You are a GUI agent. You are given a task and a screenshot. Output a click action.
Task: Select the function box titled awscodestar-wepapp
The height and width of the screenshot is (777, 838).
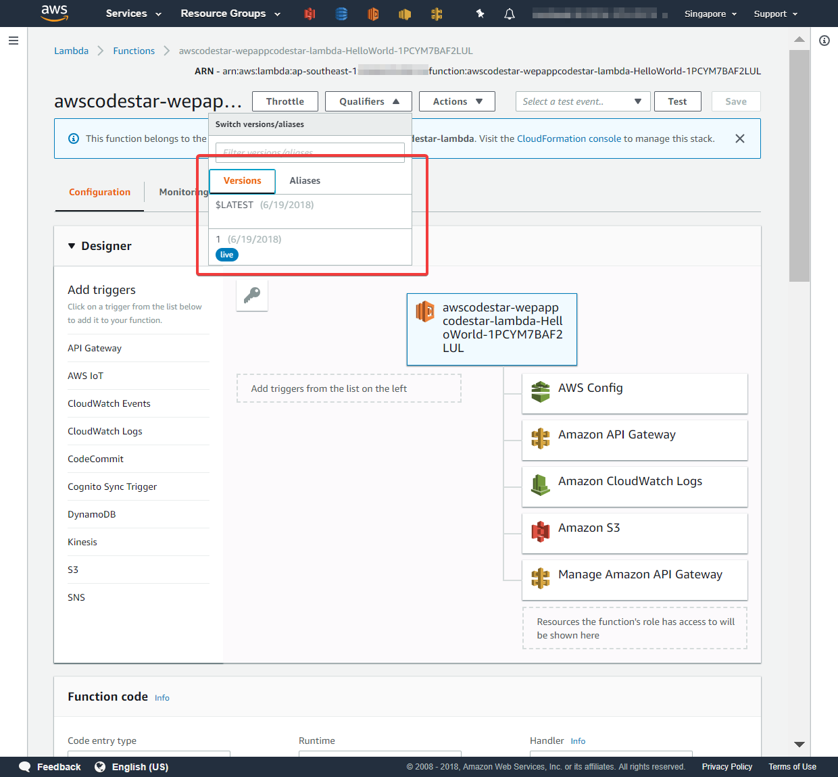coord(492,329)
